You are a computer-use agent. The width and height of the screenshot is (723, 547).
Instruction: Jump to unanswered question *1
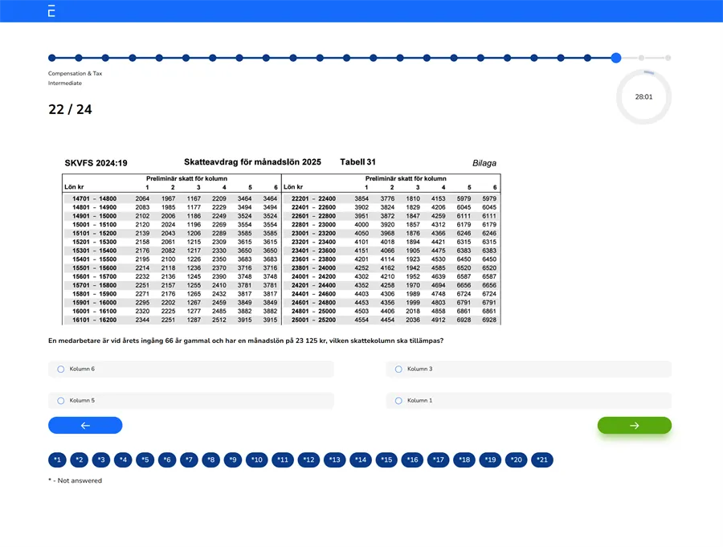click(x=57, y=460)
